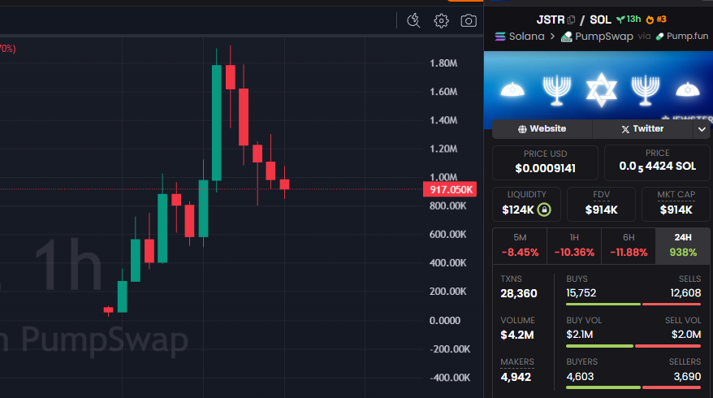The image size is (713, 398).
Task: Click the trending flame #3 badge
Action: (656, 19)
